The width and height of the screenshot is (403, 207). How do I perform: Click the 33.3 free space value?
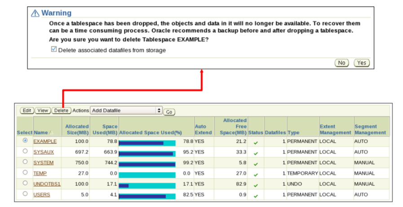241,152
